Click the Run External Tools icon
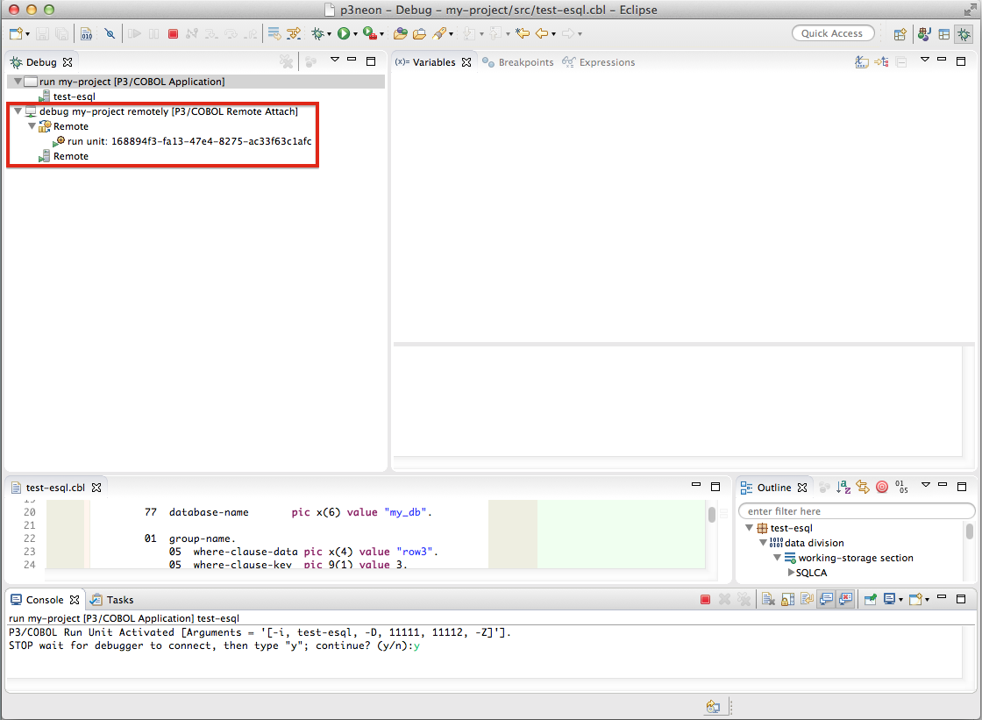 369,34
